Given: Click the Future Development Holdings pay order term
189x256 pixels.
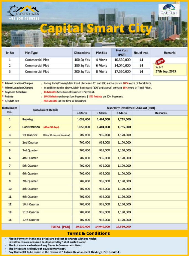Looking at the screenshot, I should pyautogui.click(x=65, y=252).
